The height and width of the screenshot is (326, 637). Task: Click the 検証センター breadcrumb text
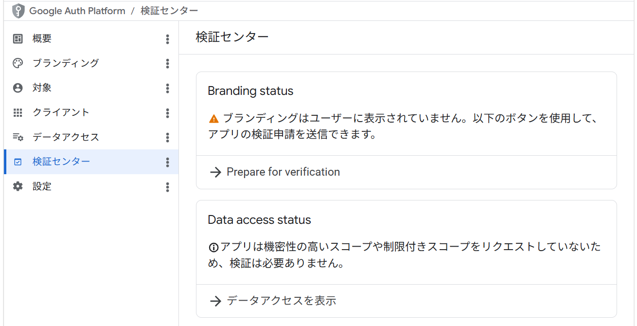(169, 11)
